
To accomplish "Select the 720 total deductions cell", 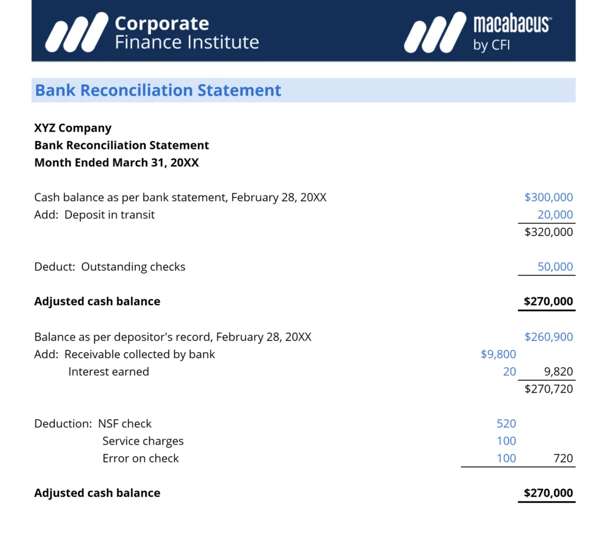I will point(564,458).
